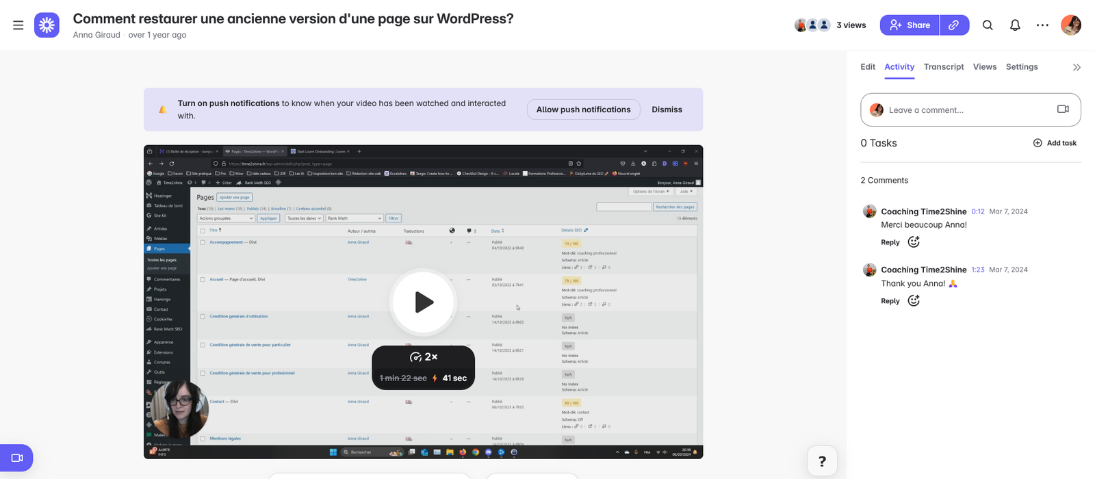Image resolution: width=1095 pixels, height=479 pixels.
Task: Play the video with the center play button
Action: click(423, 302)
